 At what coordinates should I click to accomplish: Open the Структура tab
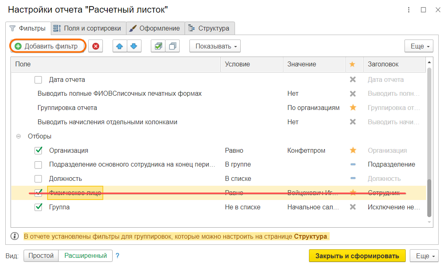(x=210, y=29)
